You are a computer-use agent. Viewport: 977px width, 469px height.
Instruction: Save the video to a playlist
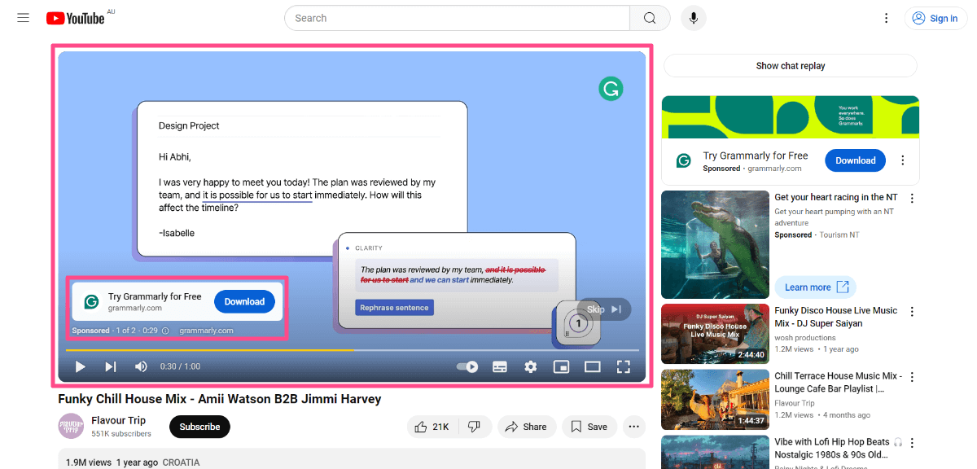(x=589, y=427)
